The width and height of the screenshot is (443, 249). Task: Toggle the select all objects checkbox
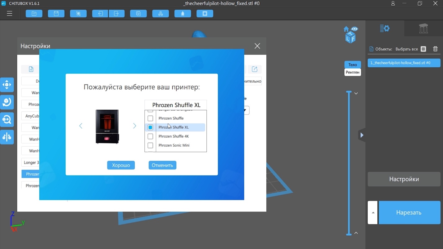[x=423, y=49]
